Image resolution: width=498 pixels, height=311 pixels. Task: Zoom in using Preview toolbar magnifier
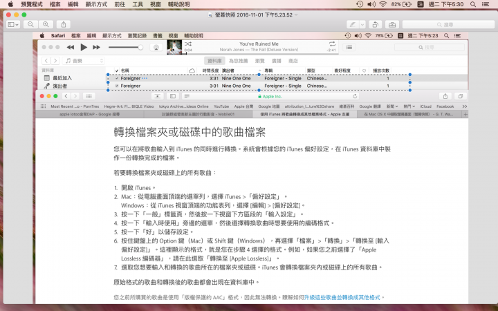click(46, 24)
